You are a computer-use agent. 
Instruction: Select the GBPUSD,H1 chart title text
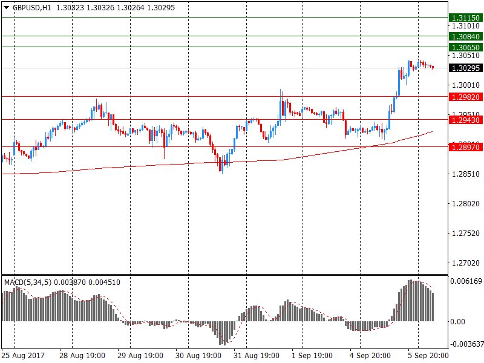[x=32, y=8]
